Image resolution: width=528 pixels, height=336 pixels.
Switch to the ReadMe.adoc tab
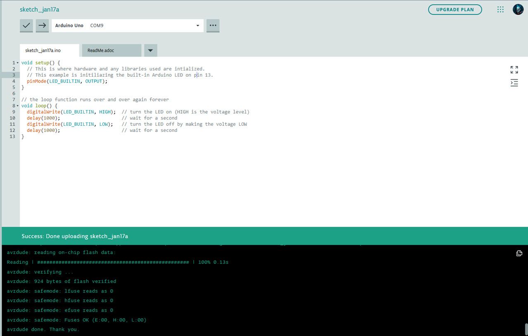[100, 50]
